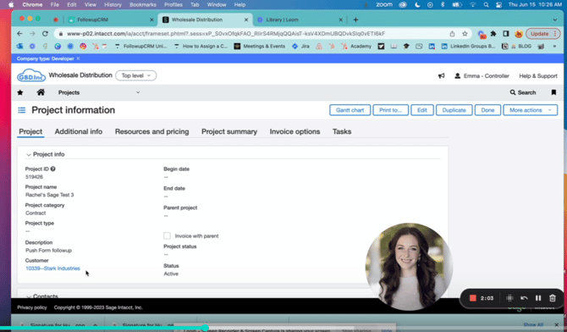Bookmark this page with the star icon
The image size is (567, 332).
(x=465, y=34)
